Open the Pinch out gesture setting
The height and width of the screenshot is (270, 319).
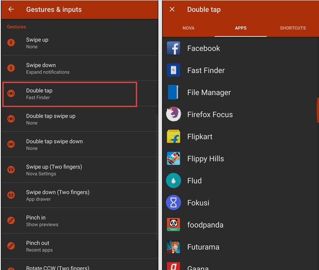tap(80, 246)
